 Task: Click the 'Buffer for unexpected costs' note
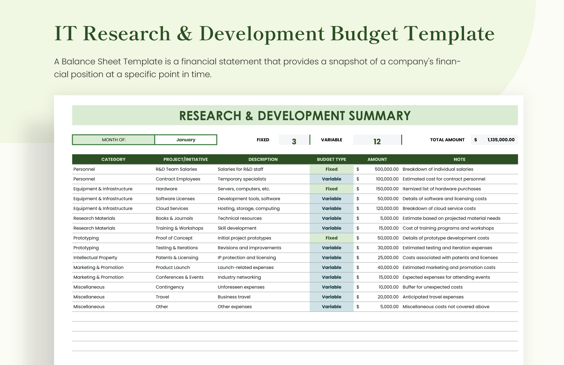point(432,287)
